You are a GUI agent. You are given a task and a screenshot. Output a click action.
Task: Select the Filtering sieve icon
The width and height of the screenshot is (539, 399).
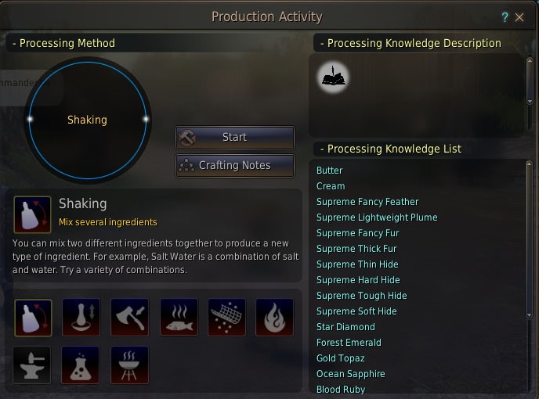(226, 318)
